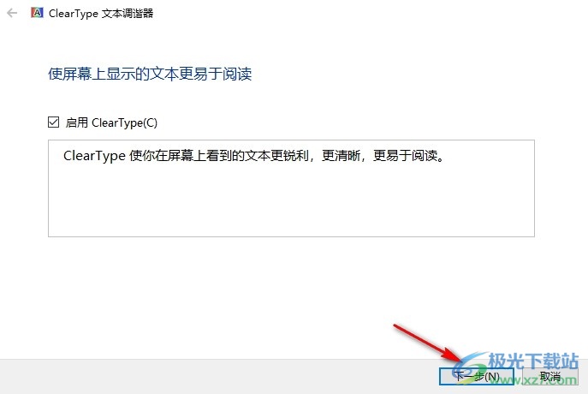Image resolution: width=588 pixels, height=394 pixels.
Task: Go back using the left arrow icon
Action: [12, 14]
